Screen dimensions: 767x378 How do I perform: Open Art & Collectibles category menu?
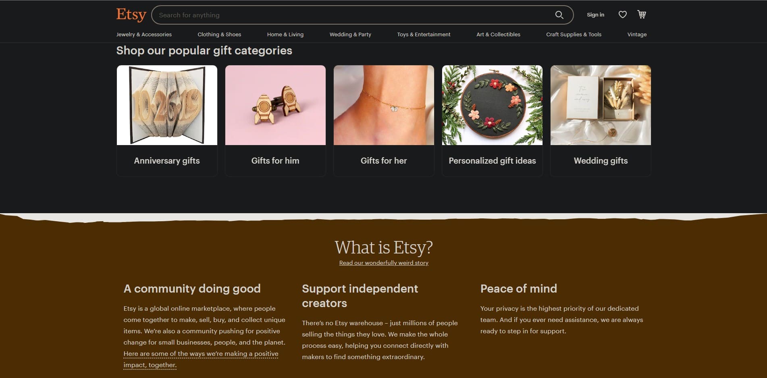498,34
